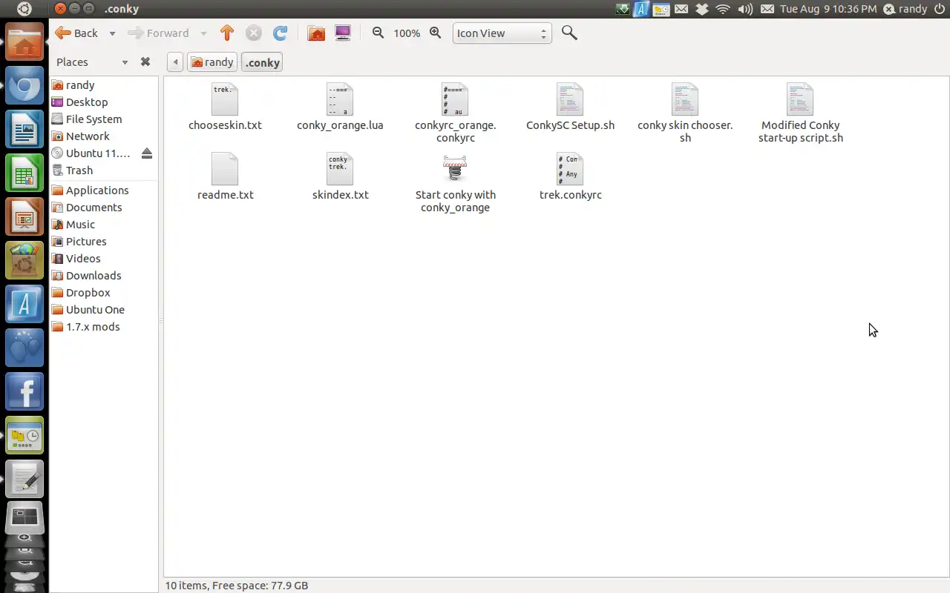Open text editor pencil launcher icon
The width and height of the screenshot is (950, 593).
click(x=24, y=480)
